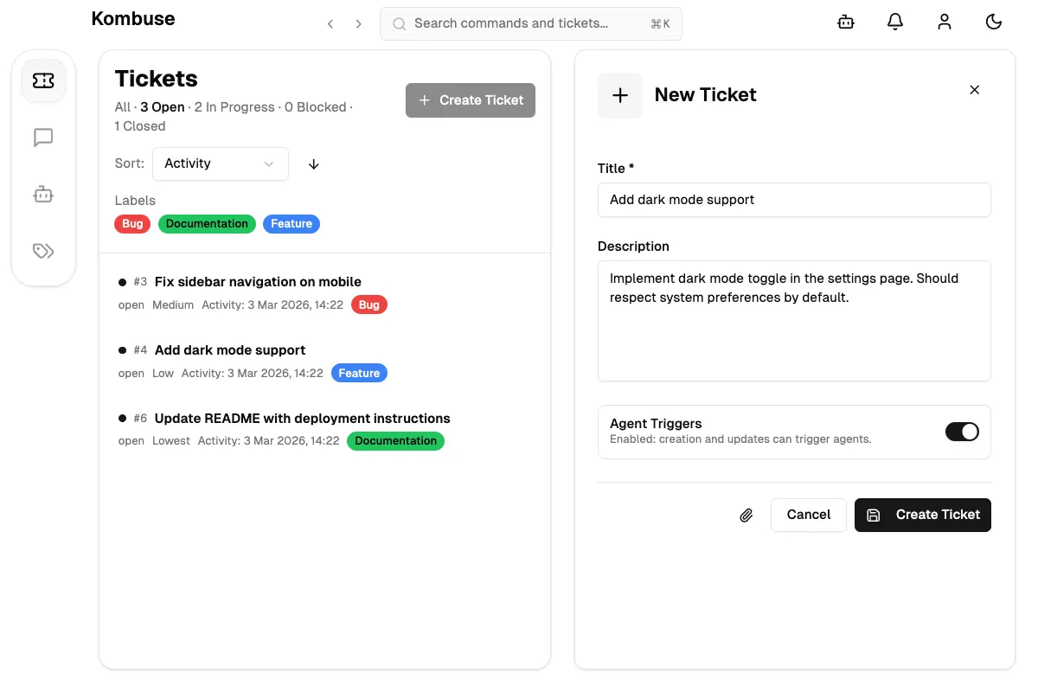
Task: Attach a file using the paperclip icon
Action: tap(746, 515)
